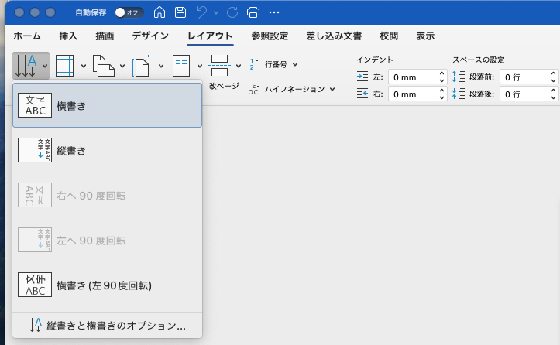Click the 横書き ABC thumbnail icon

coord(35,105)
